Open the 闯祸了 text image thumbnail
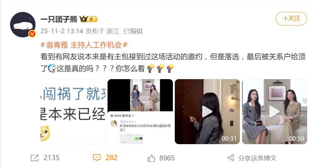 tap(73, 111)
